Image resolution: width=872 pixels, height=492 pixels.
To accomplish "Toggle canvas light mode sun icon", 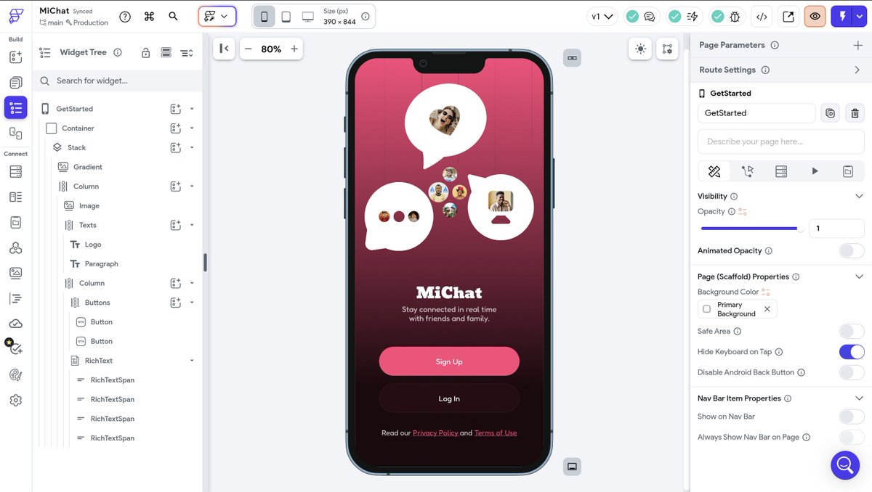I will pos(640,49).
